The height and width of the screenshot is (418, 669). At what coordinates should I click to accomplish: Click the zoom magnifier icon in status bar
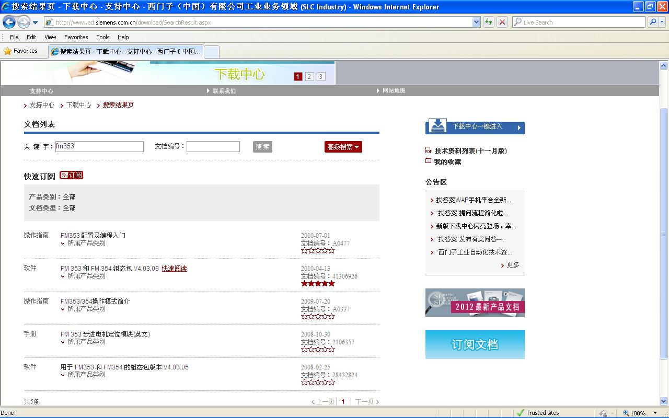coord(626,413)
